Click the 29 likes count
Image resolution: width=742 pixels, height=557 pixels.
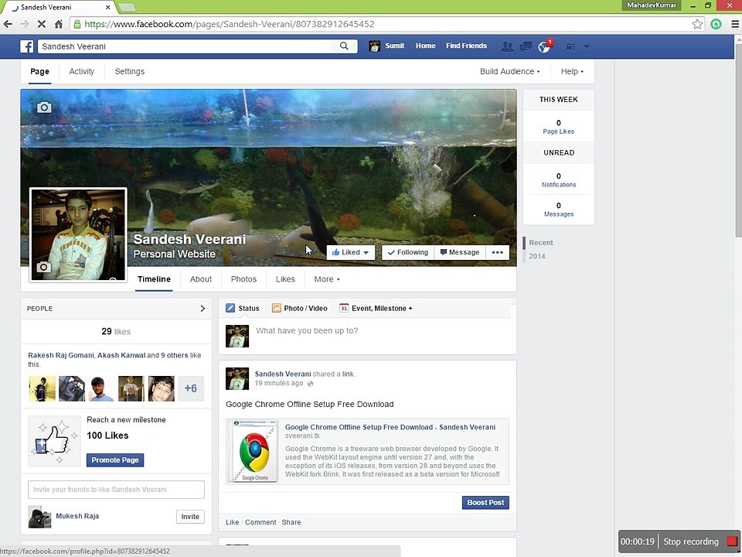(x=116, y=332)
